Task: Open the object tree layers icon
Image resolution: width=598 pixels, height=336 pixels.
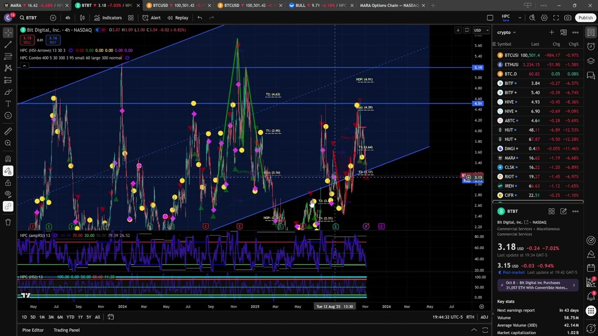Action: (x=591, y=61)
